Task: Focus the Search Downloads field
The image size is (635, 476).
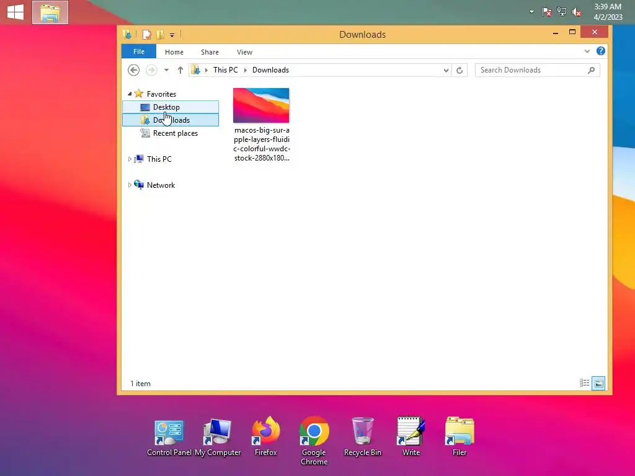Action: click(x=538, y=70)
